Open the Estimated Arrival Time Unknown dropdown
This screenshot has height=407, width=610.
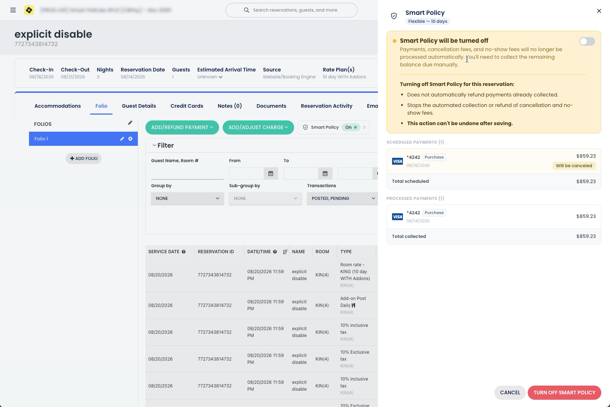(210, 77)
